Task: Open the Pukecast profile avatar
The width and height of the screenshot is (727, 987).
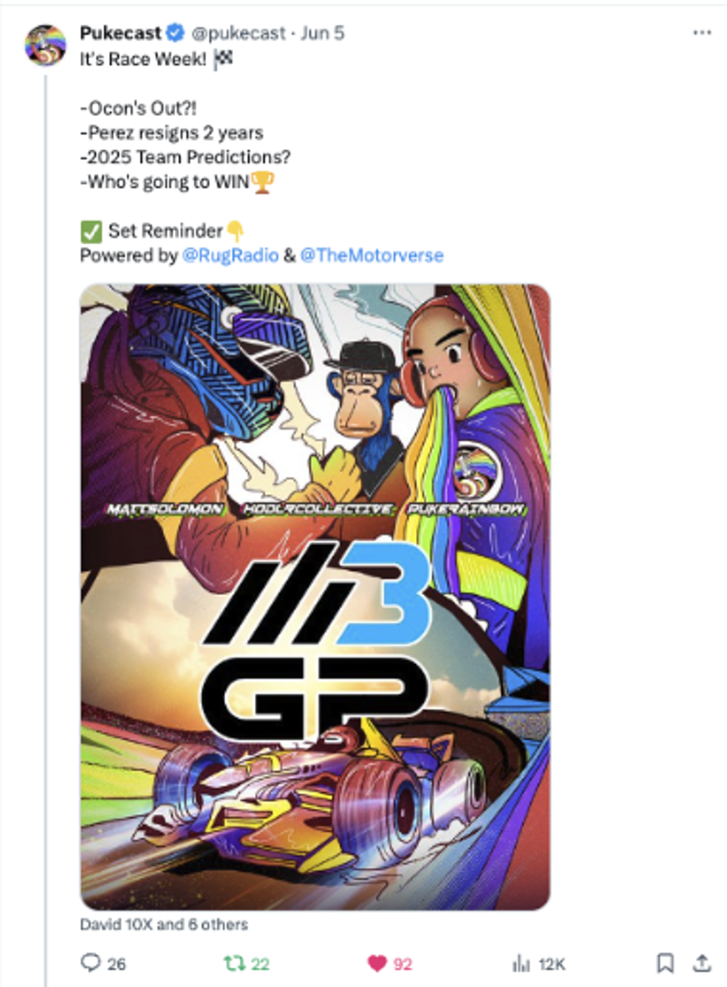Action: pyautogui.click(x=45, y=45)
